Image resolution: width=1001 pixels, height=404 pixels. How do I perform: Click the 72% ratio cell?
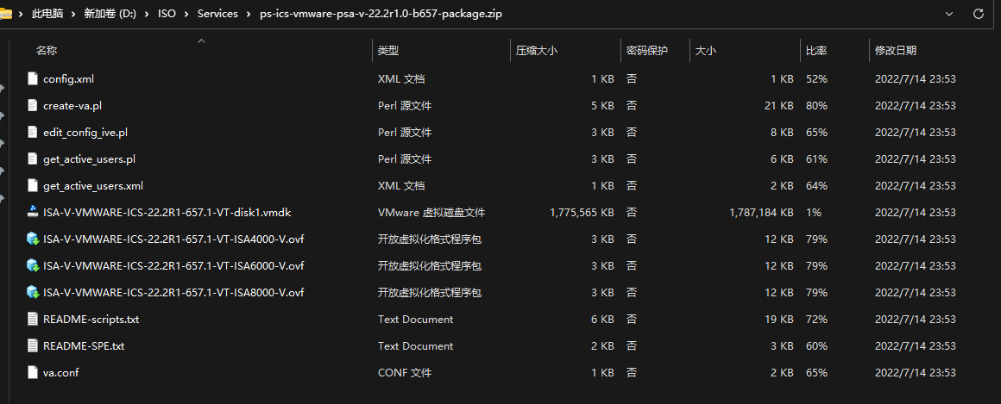point(816,320)
